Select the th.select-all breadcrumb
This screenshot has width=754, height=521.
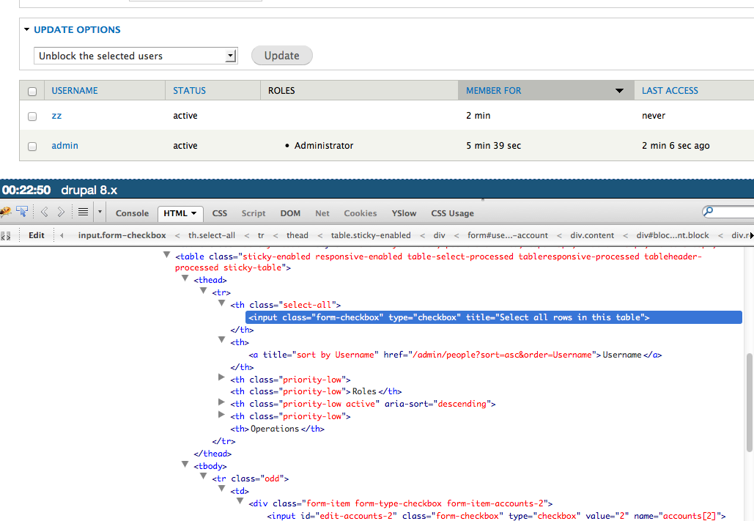(x=212, y=235)
